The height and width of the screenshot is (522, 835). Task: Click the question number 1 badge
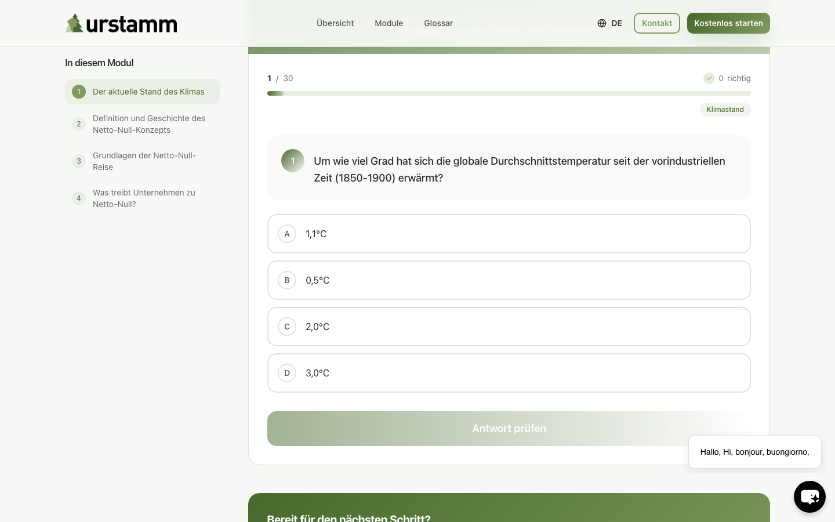point(293,161)
